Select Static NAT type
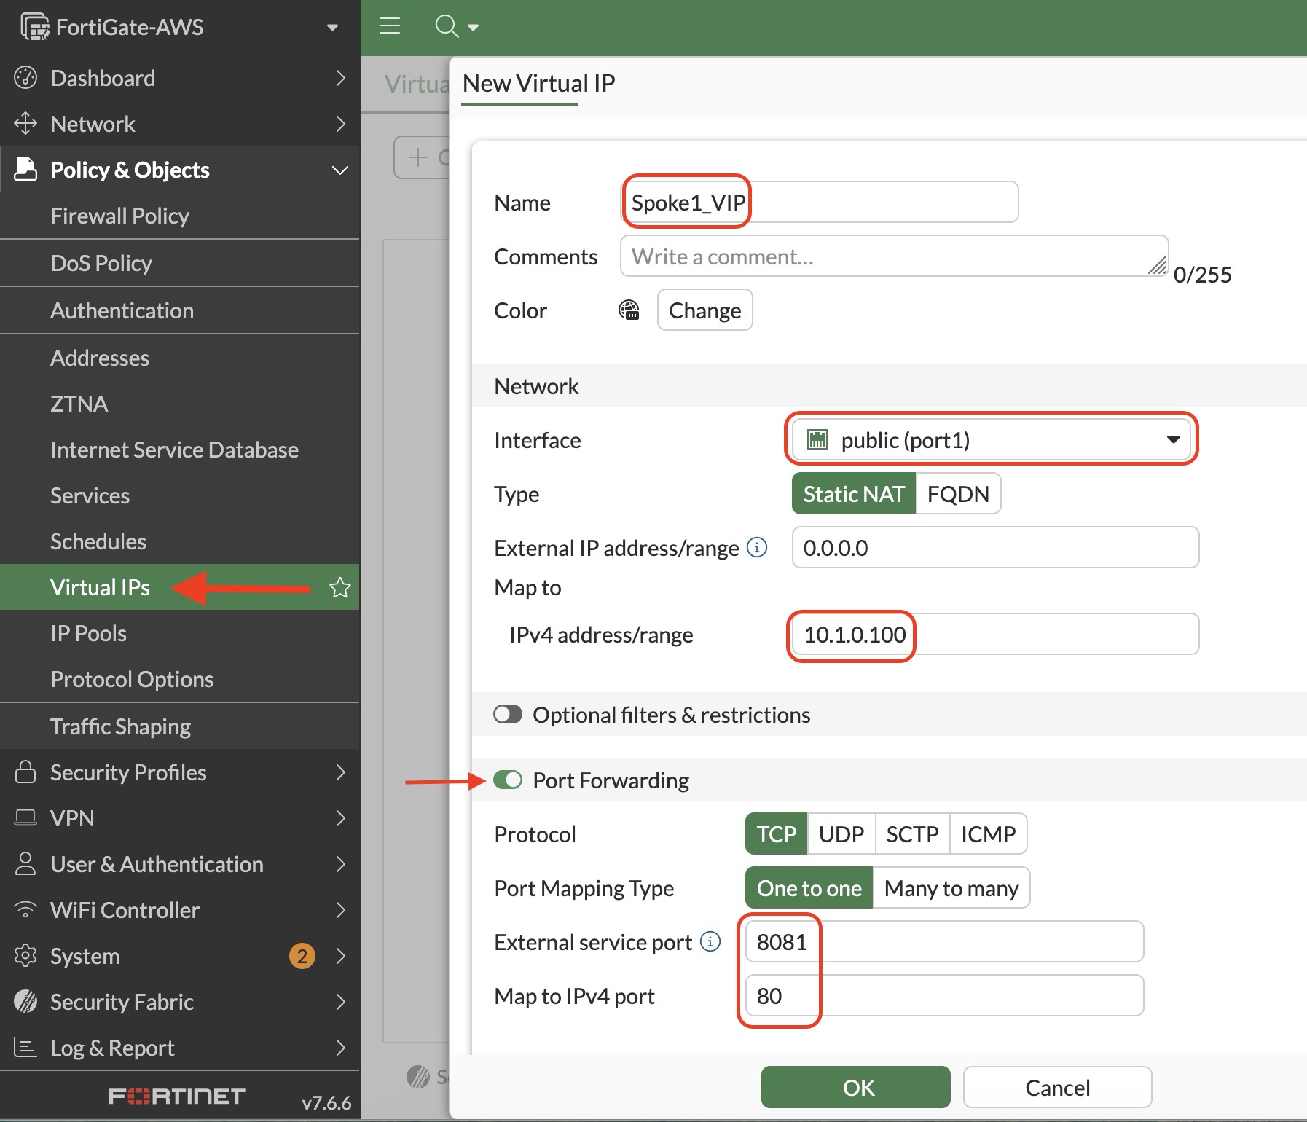 [x=854, y=494]
